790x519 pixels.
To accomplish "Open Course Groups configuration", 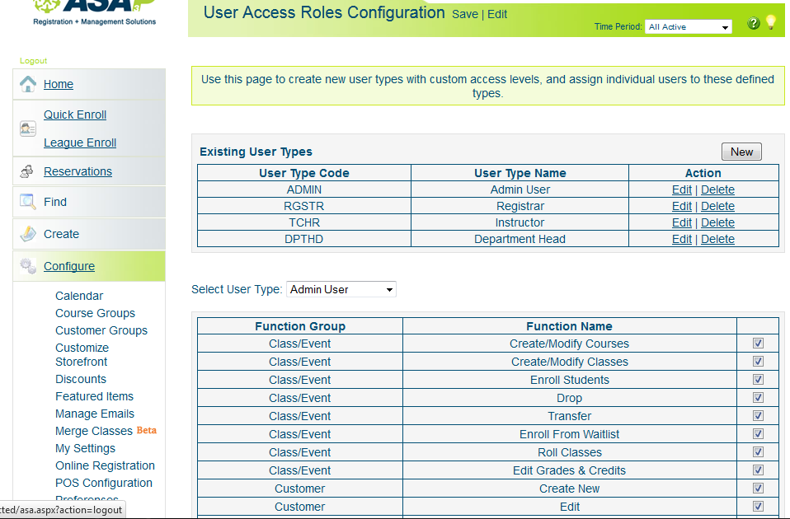I will pyautogui.click(x=95, y=313).
